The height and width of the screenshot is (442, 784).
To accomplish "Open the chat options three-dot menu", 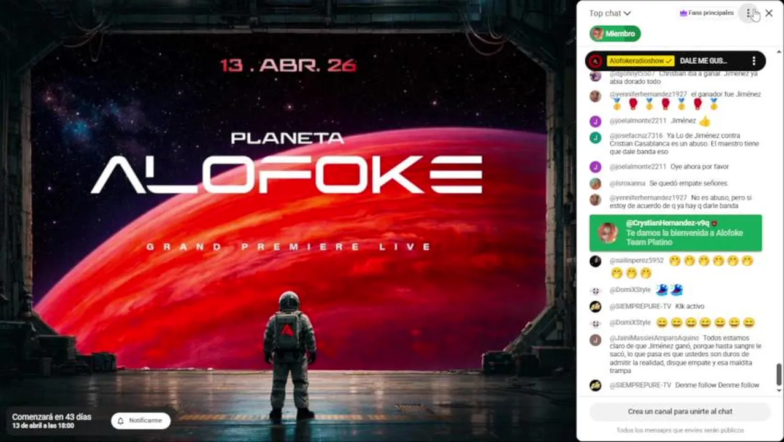I will [x=748, y=13].
